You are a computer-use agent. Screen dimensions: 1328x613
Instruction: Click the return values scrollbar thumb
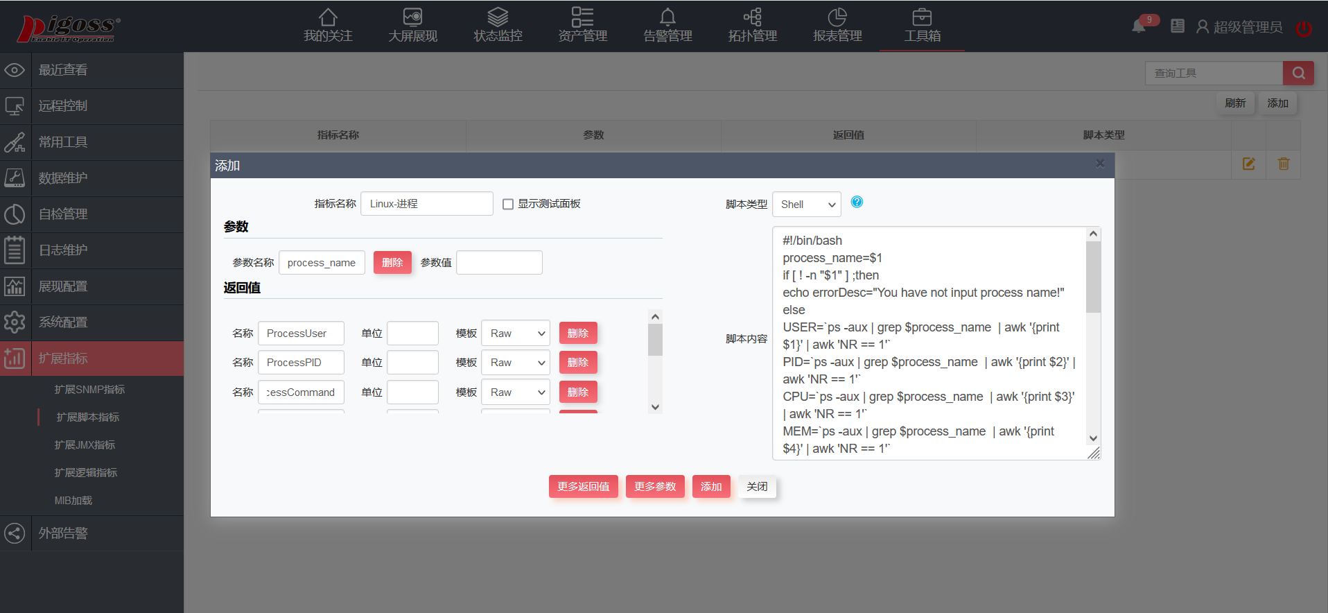[x=655, y=340]
